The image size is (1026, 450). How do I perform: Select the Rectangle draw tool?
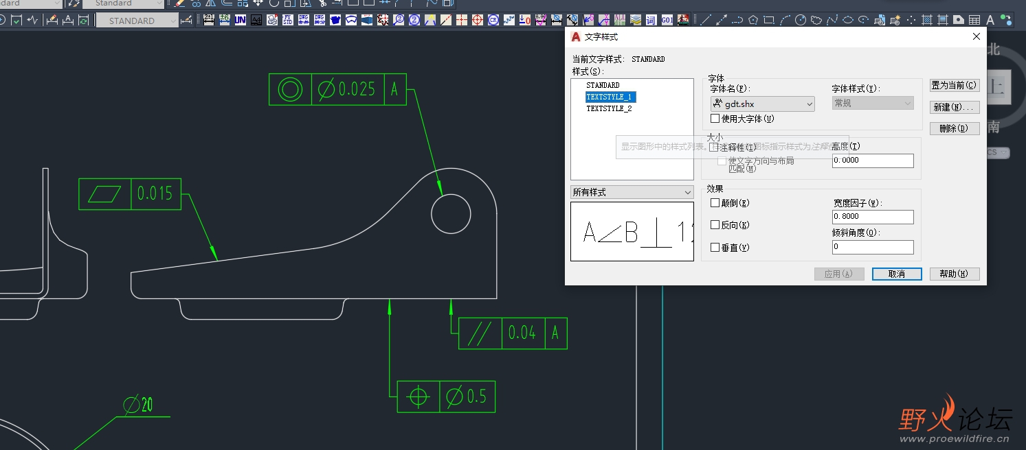pos(769,21)
